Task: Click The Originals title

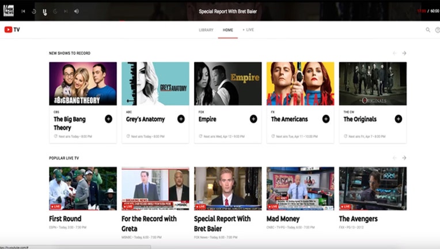Action: 360,119
